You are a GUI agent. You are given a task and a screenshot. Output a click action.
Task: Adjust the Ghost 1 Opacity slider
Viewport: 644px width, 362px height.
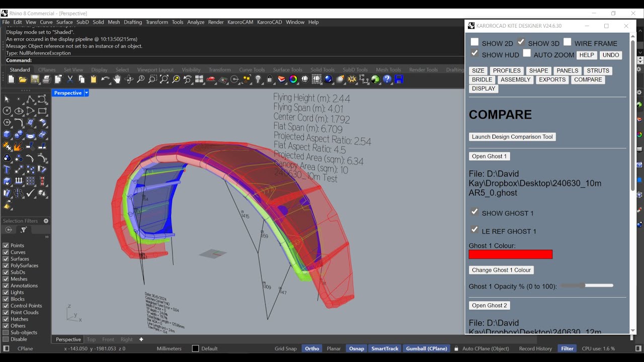tap(587, 286)
